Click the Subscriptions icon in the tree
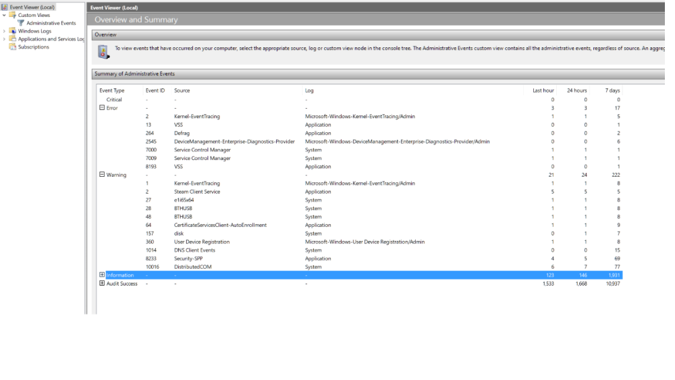Viewport: 675px width, 380px height. pos(12,47)
